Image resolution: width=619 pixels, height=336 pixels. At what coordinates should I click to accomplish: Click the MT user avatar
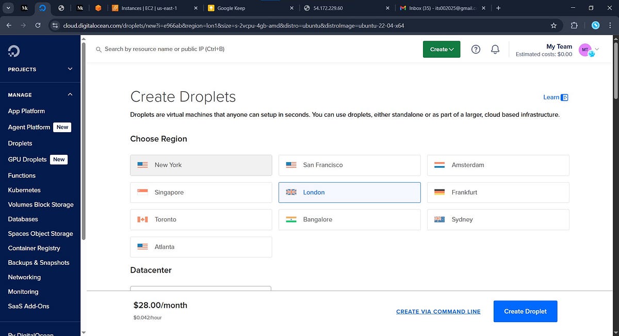[585, 50]
